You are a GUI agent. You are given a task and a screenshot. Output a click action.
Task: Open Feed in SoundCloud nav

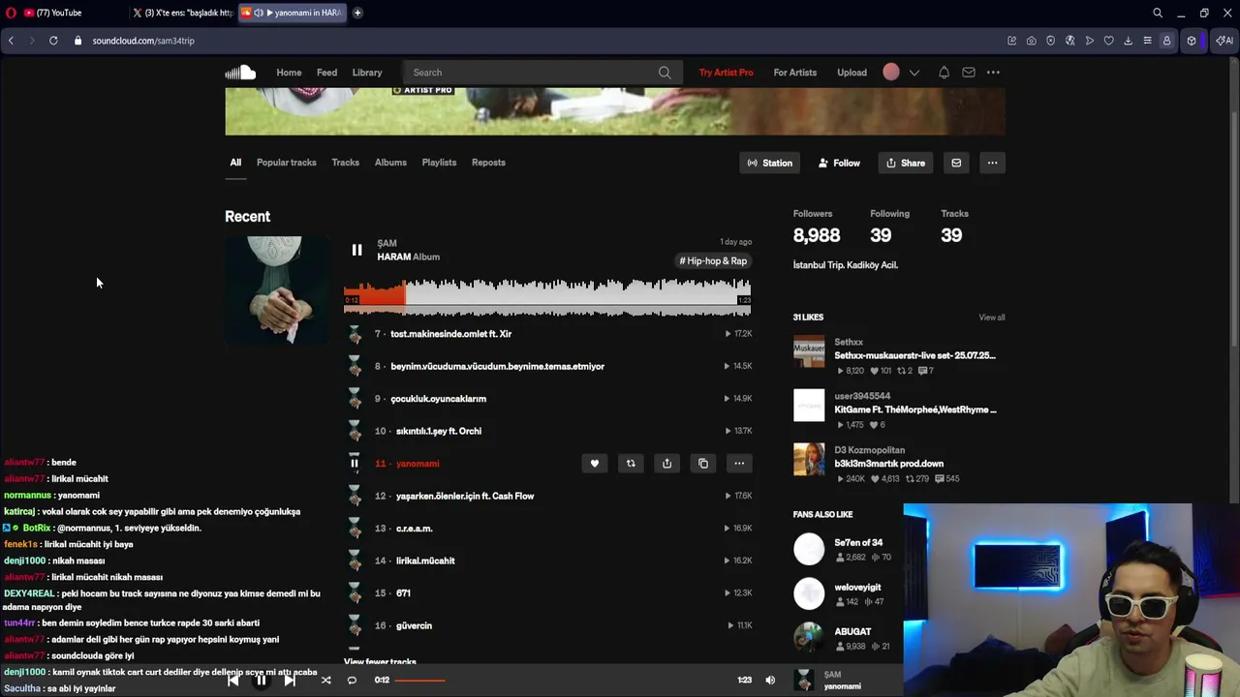(326, 73)
